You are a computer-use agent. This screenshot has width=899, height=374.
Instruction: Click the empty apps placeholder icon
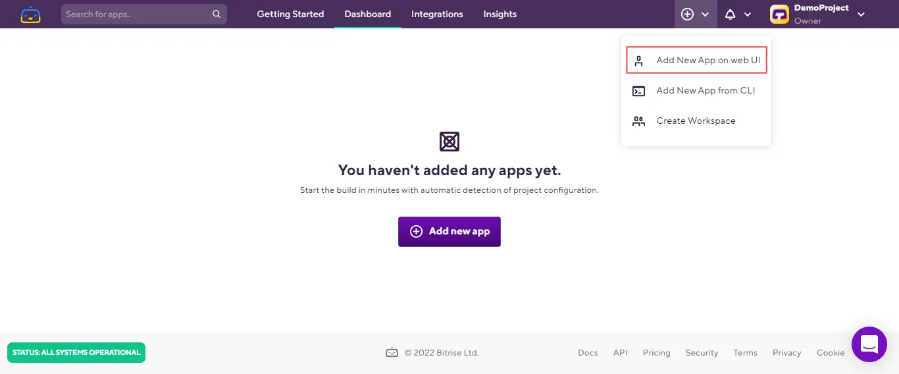(449, 142)
